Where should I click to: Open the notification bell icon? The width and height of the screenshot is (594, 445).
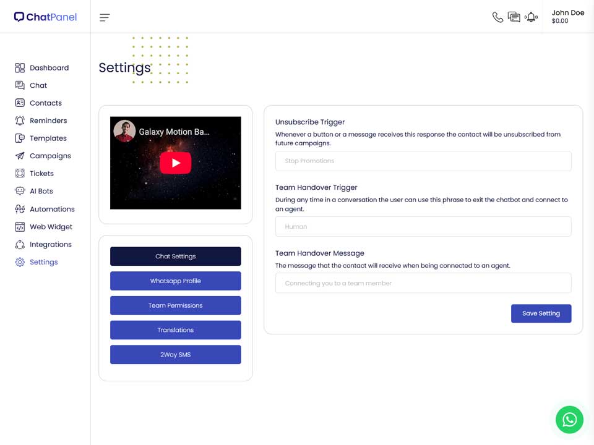[531, 17]
